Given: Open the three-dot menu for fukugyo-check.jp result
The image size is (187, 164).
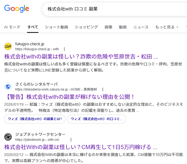Looking at the screenshot, I should pos(64,49).
